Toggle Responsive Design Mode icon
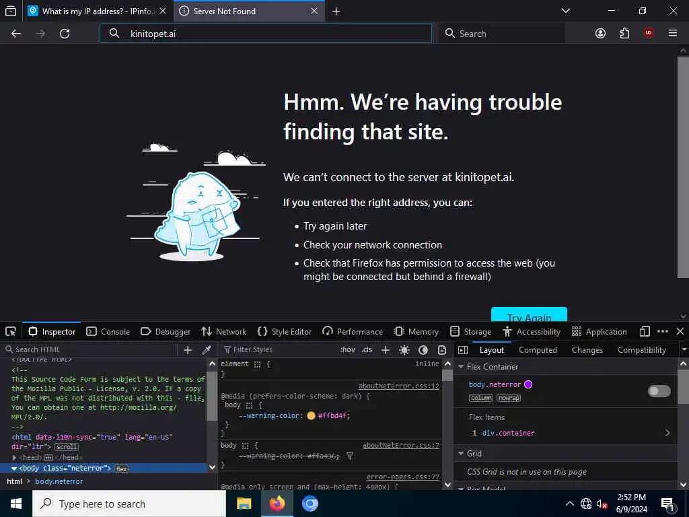689x517 pixels. (645, 331)
